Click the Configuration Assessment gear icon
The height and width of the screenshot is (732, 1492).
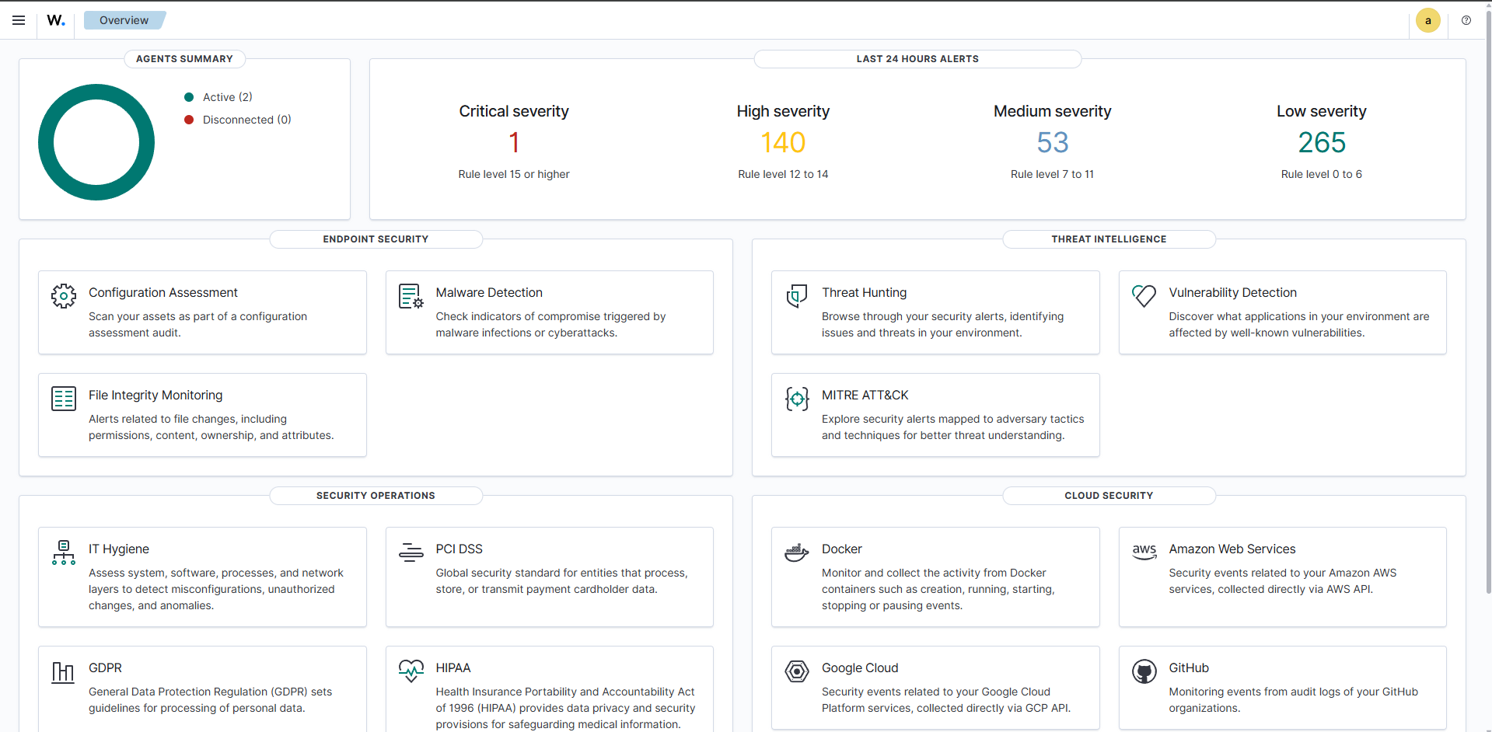(64, 296)
